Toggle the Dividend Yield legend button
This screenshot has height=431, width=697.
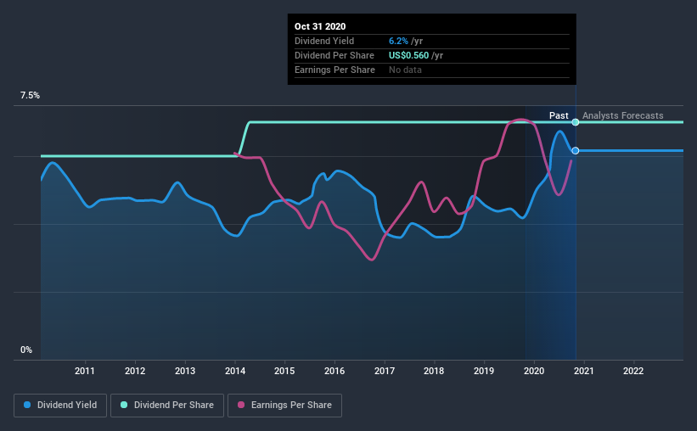(x=60, y=406)
